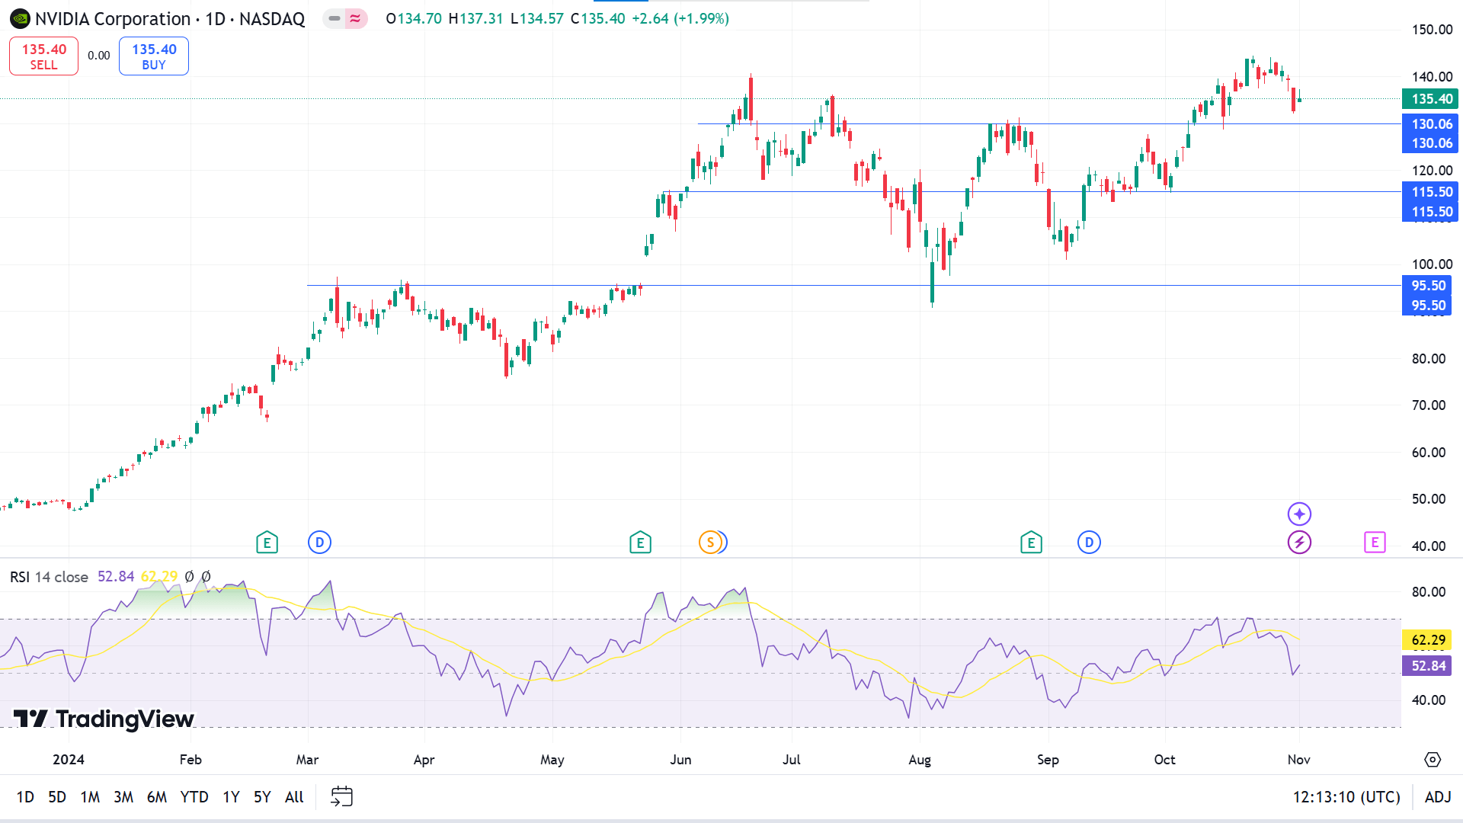Open timezone menu showing 12:13:10 (UTC)

[x=1346, y=796]
